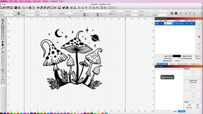Click the Library Load button
The height and width of the screenshot is (114, 203).
tap(189, 105)
